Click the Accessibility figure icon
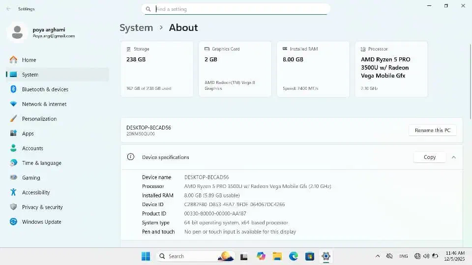 point(13,192)
